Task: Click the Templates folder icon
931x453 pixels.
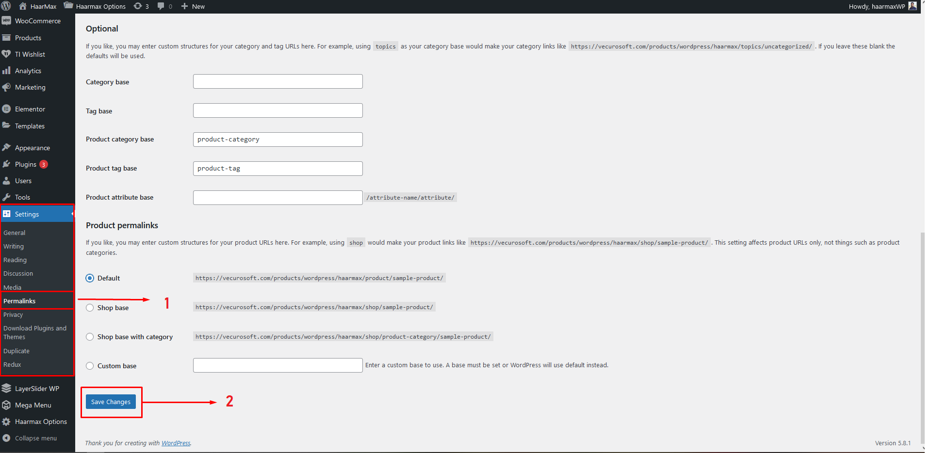Action: coord(6,125)
